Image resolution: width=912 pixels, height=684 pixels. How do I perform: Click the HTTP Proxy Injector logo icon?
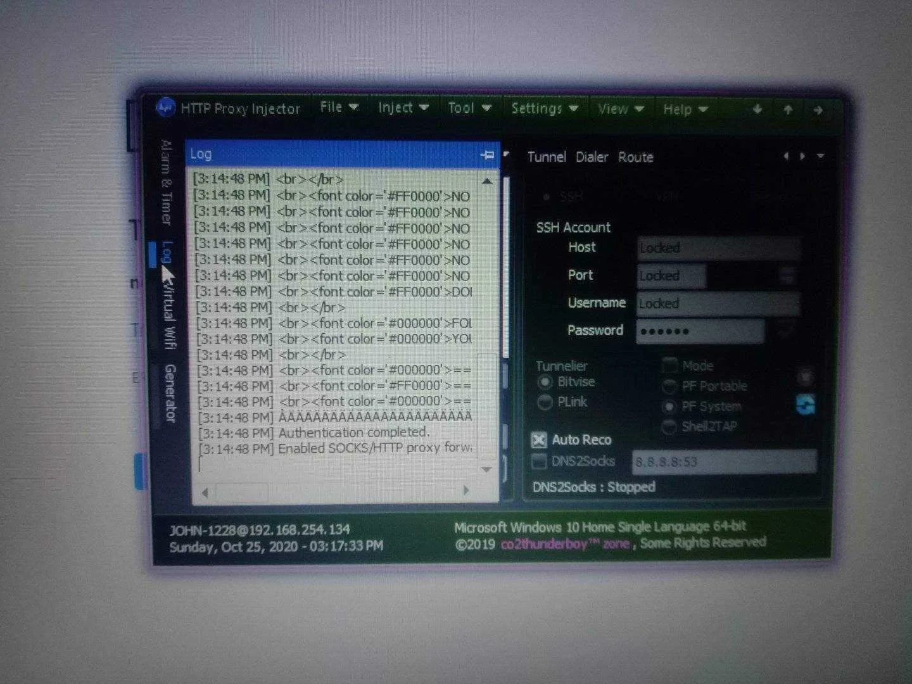(x=165, y=108)
